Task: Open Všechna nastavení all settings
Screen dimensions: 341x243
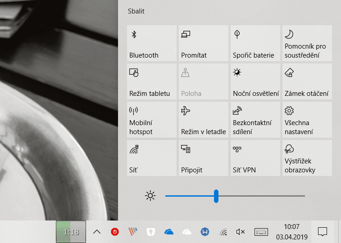Action: click(307, 120)
